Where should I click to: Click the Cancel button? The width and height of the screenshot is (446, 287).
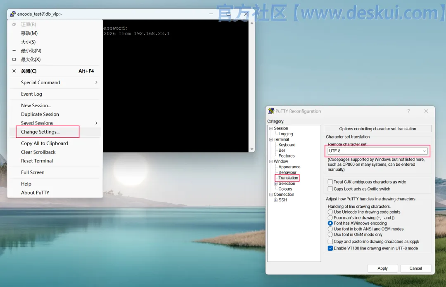point(415,268)
